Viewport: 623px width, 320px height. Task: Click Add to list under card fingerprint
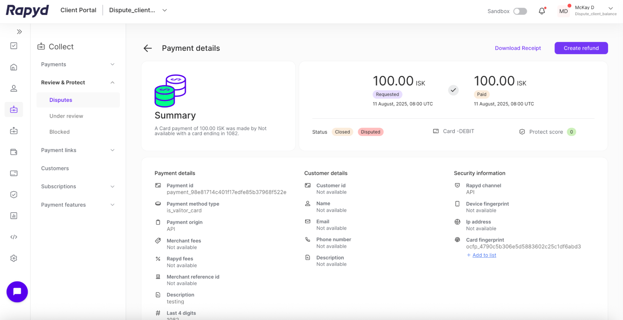pos(484,255)
